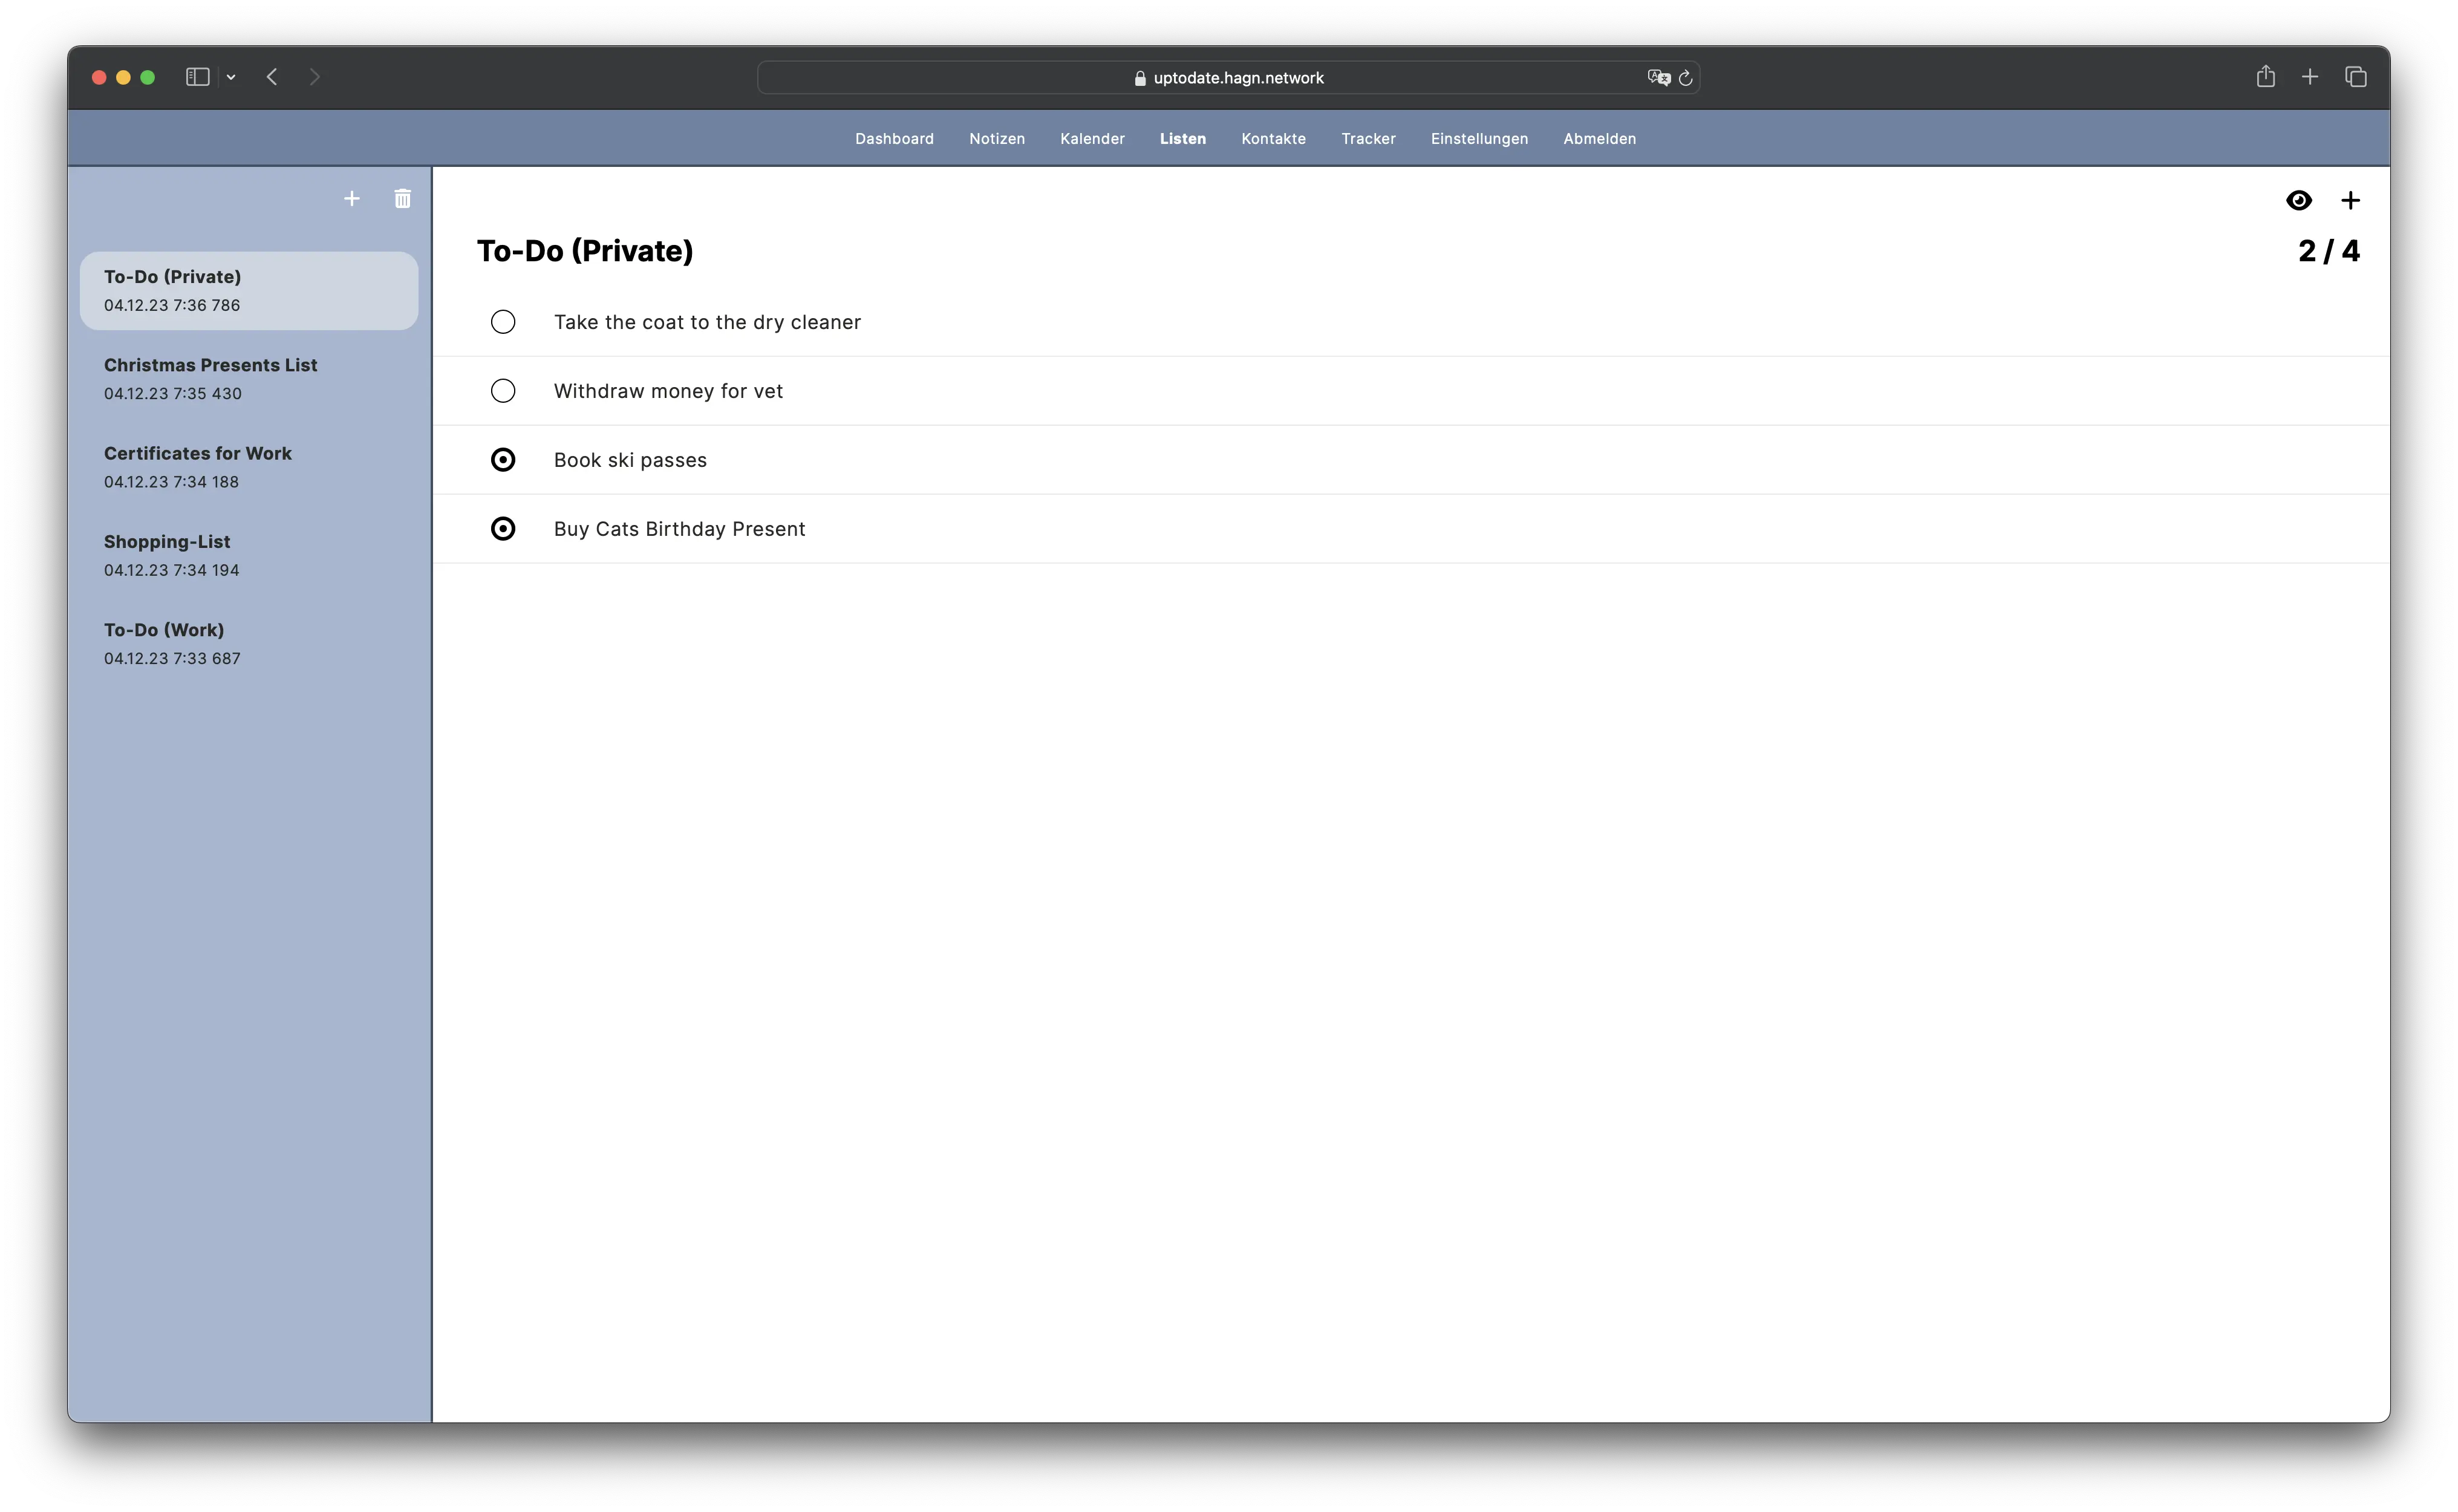Open the Kalender tab
Image resolution: width=2458 pixels, height=1512 pixels.
click(1092, 139)
